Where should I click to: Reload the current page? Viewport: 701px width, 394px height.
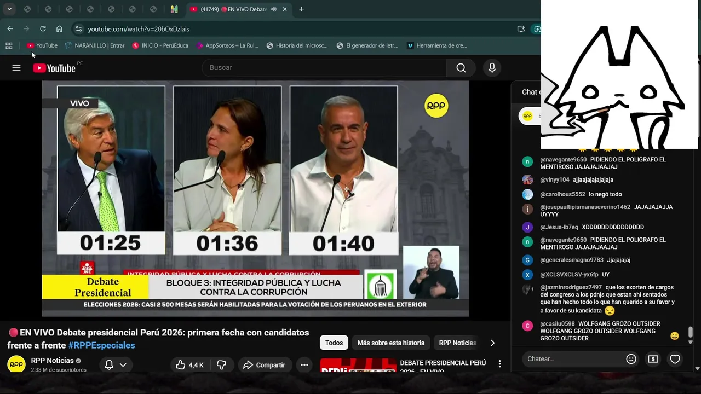pyautogui.click(x=43, y=28)
